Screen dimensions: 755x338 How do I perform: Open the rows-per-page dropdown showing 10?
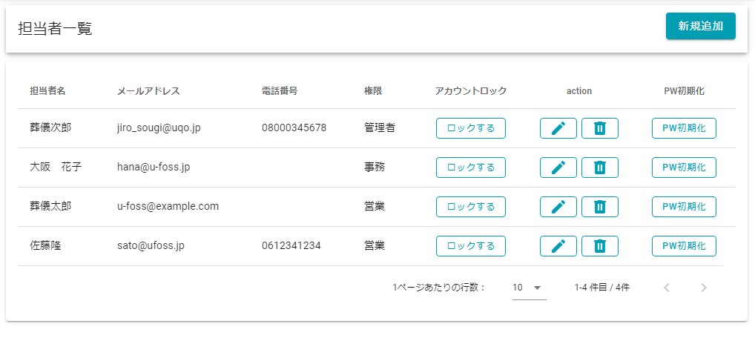[x=529, y=288]
